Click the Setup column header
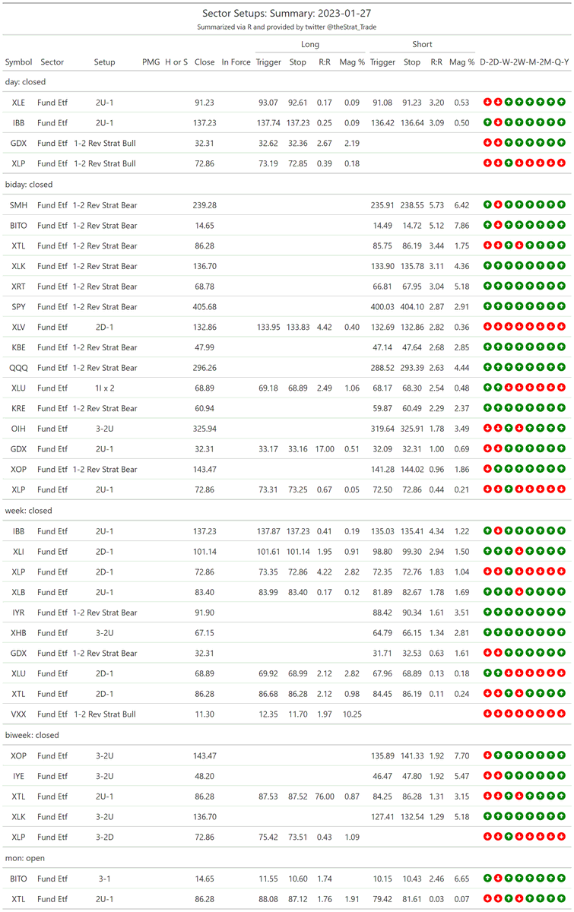 tap(105, 62)
